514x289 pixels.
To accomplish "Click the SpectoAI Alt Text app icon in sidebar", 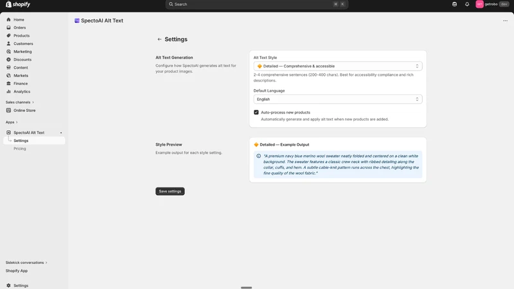I will (8, 132).
